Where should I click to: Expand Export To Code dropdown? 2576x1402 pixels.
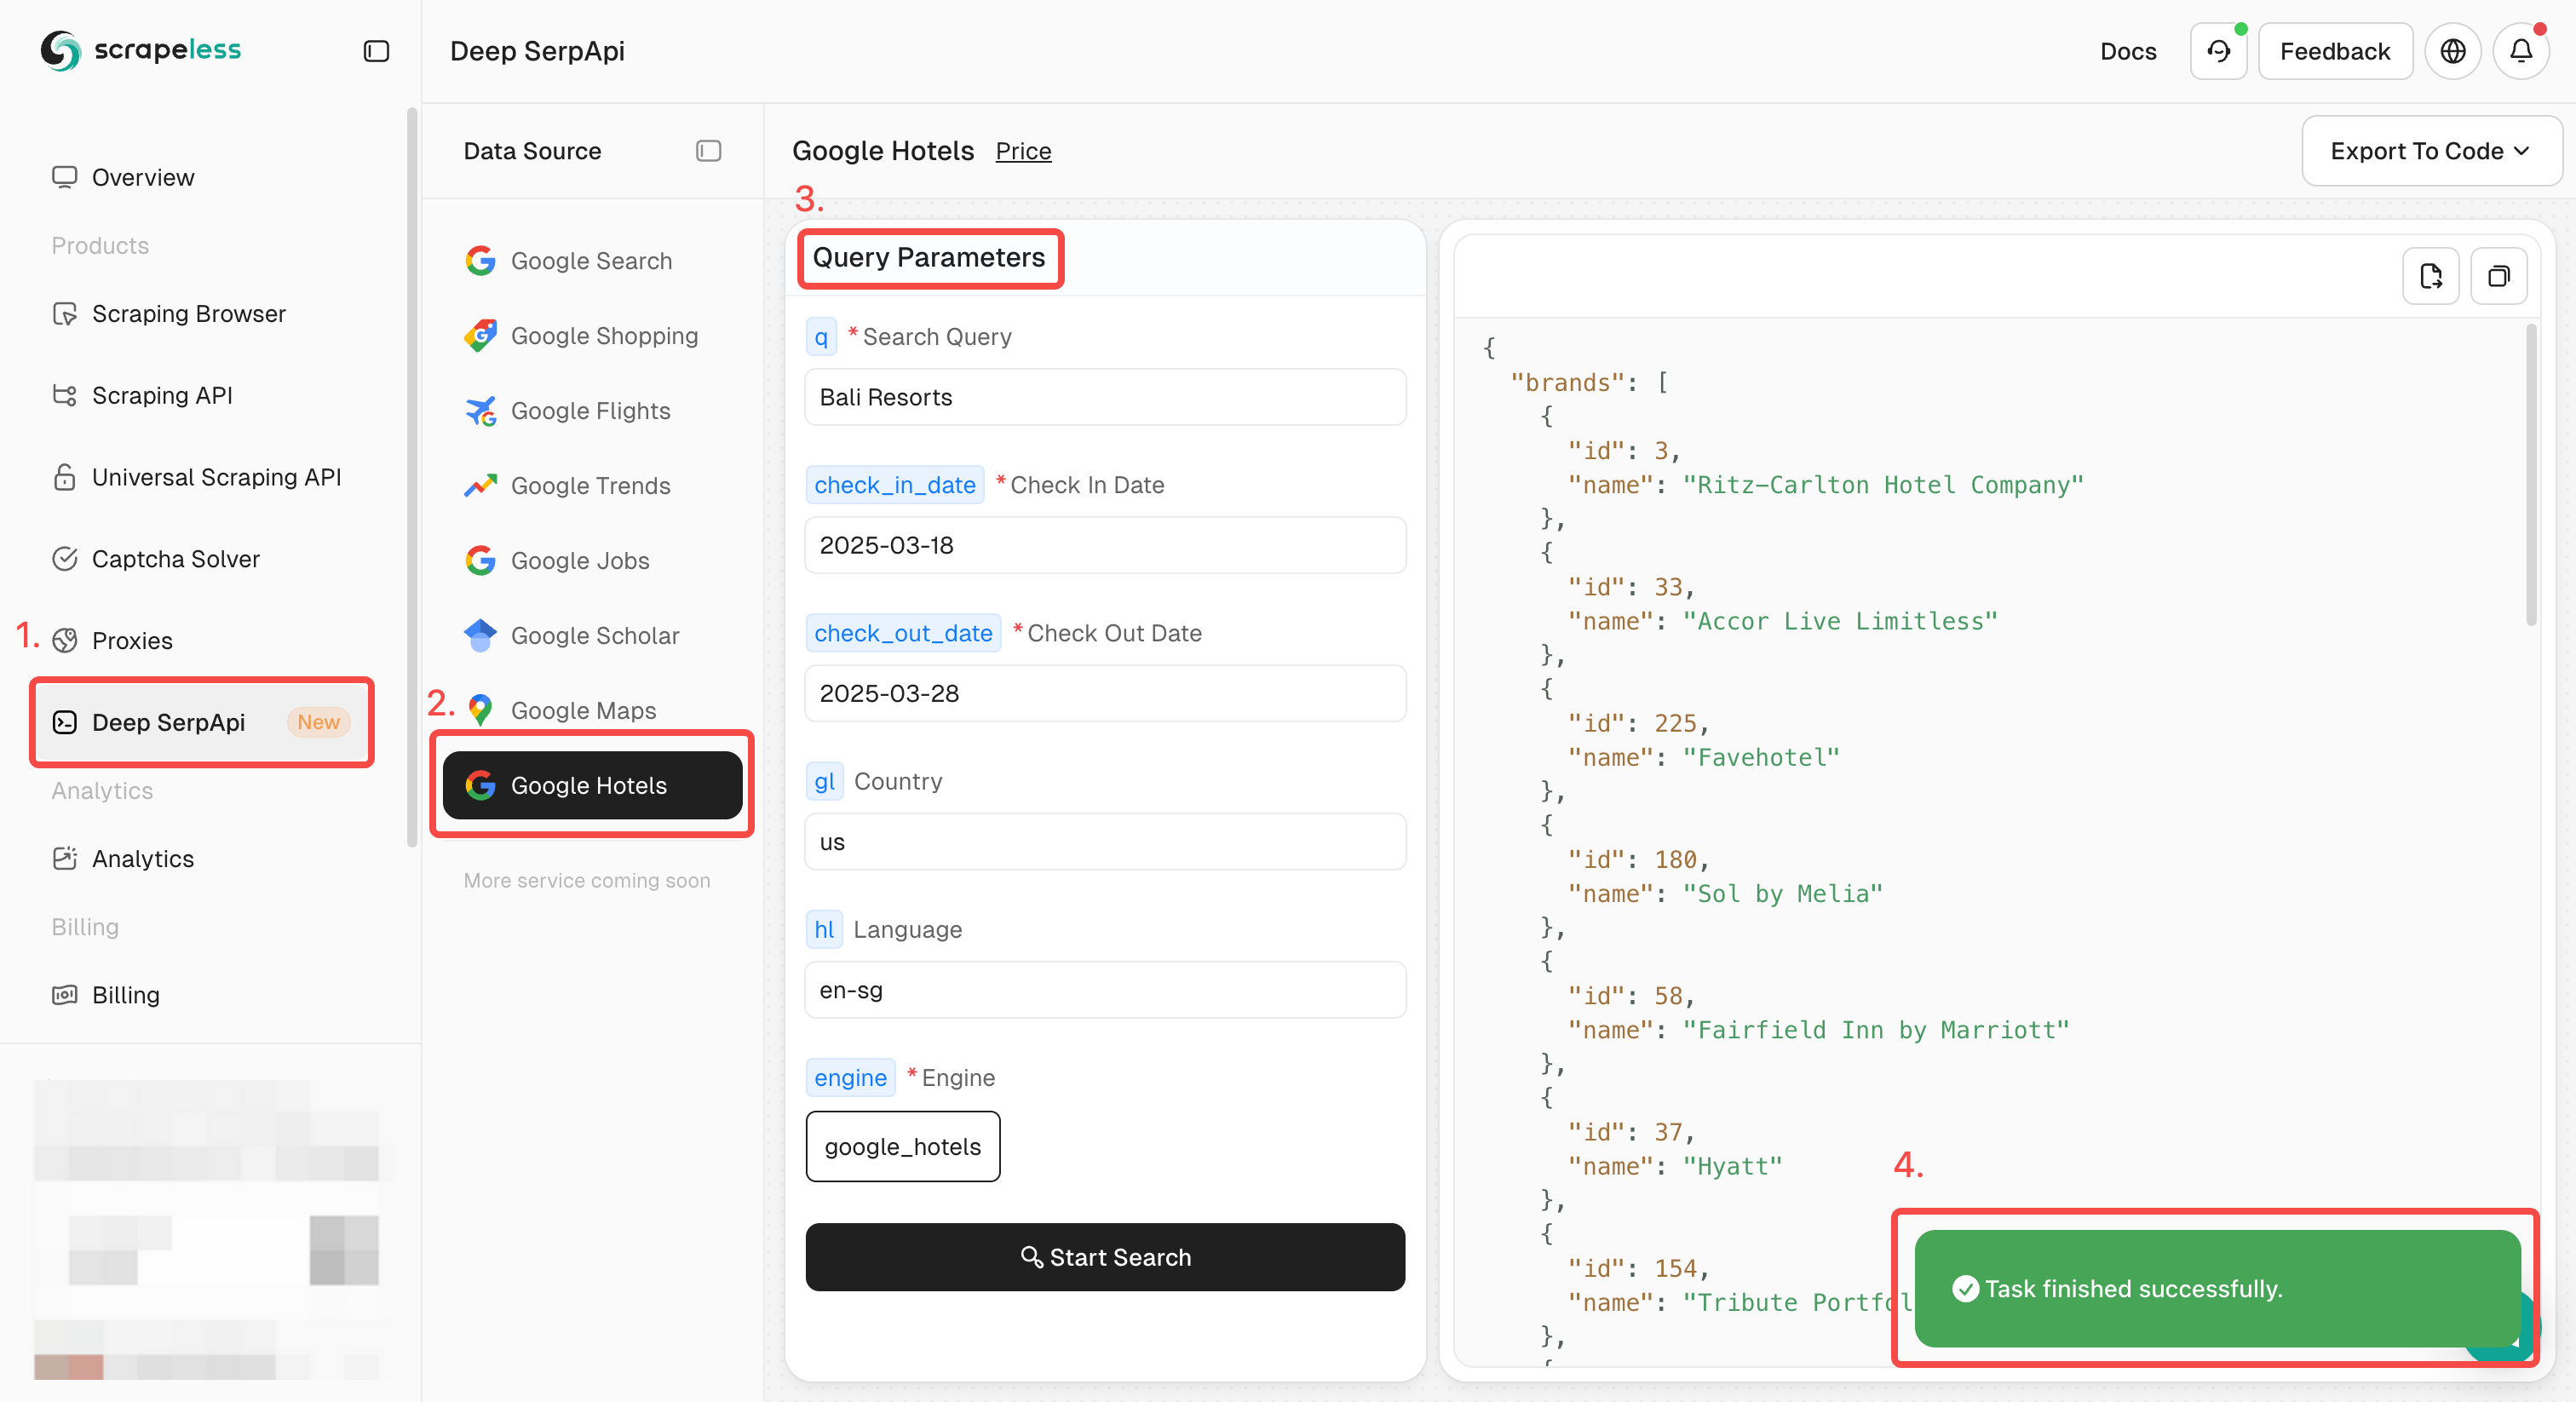(2431, 151)
